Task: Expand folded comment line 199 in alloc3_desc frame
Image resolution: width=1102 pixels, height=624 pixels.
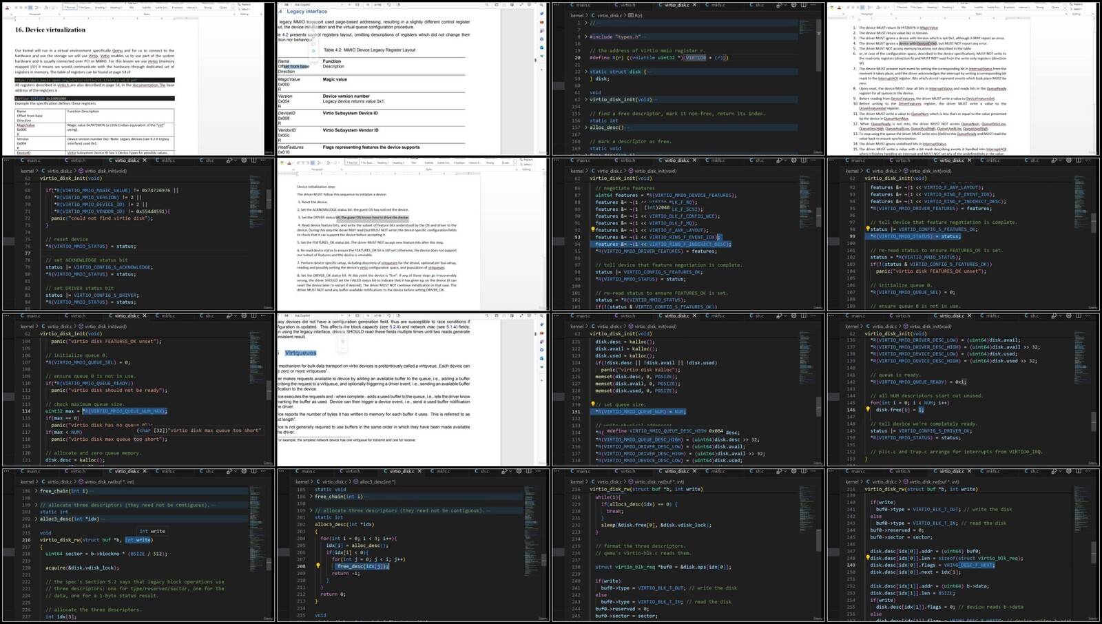Action: [x=312, y=510]
